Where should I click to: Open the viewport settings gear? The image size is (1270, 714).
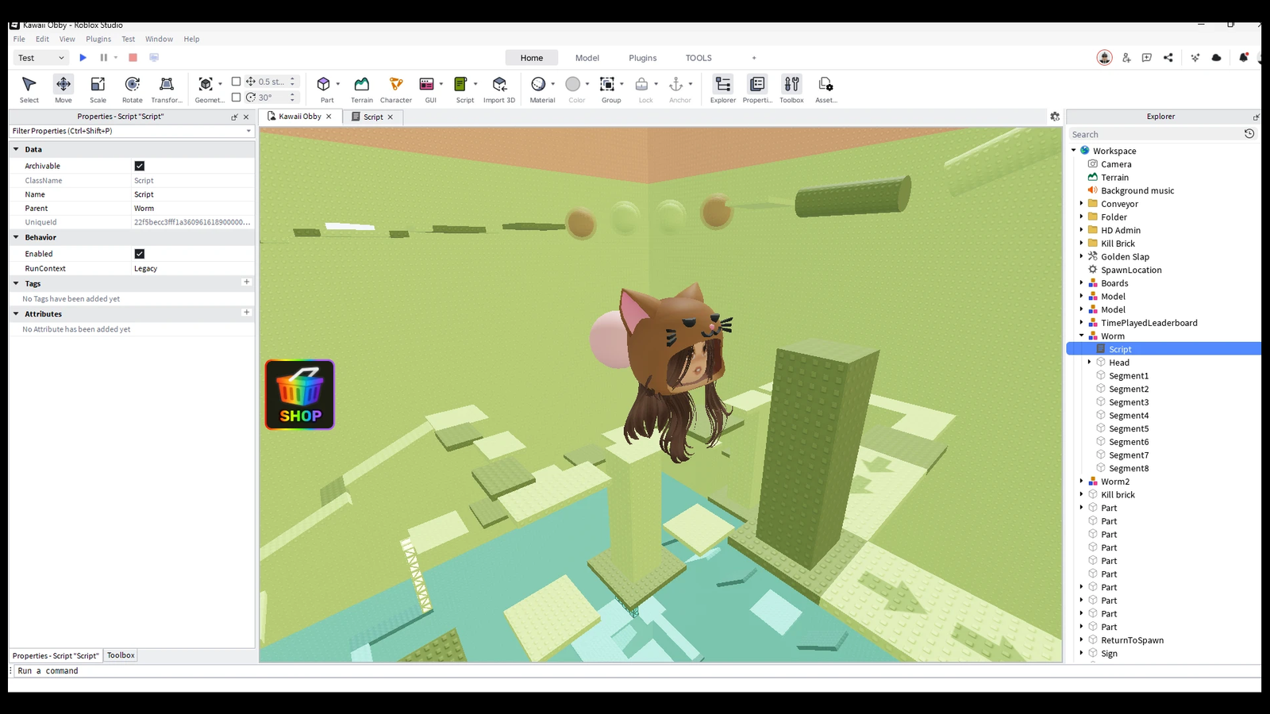coord(1055,116)
